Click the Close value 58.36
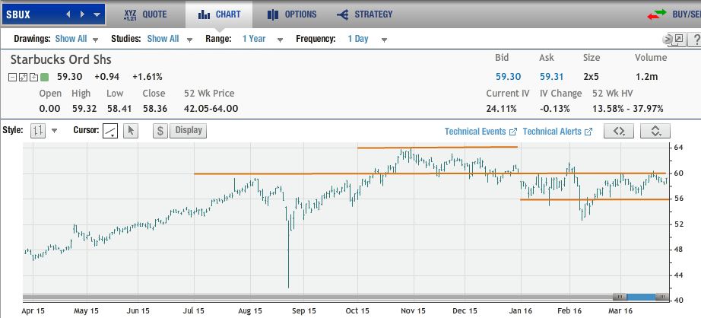This screenshot has width=701, height=318. tap(154, 109)
